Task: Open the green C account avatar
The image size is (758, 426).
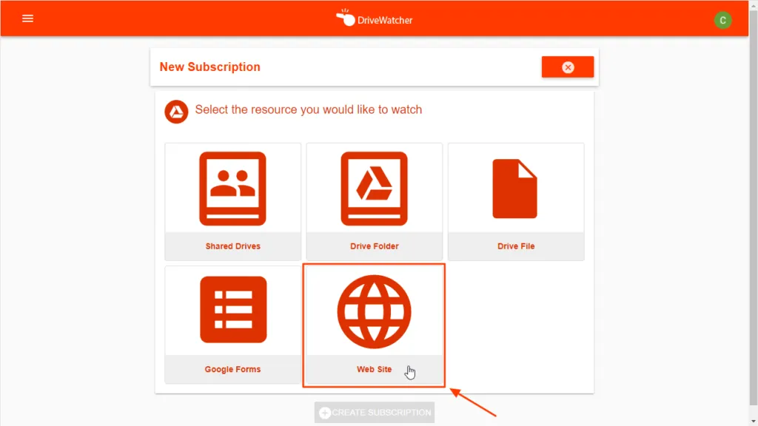Action: coord(722,20)
